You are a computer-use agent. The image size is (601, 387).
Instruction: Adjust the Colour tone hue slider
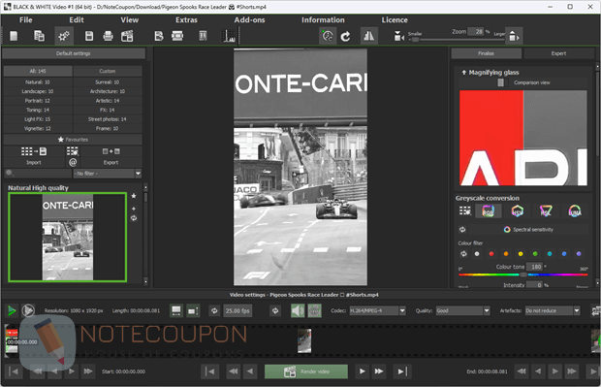click(522, 274)
